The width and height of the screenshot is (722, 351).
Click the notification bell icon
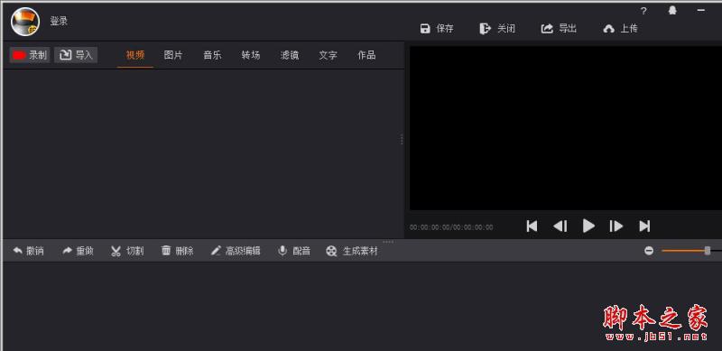[672, 11]
